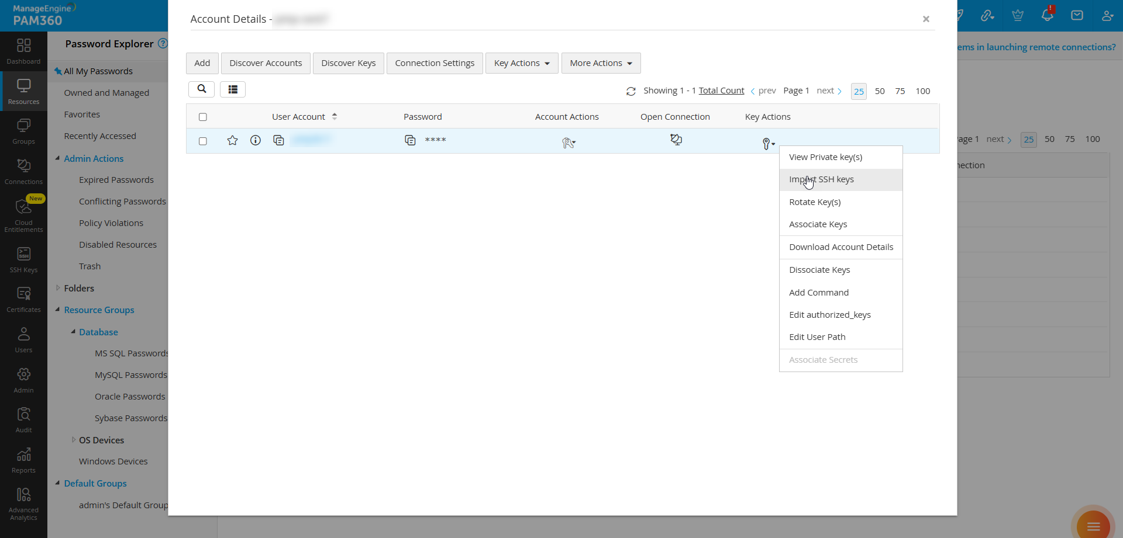Choose Edit authorized_keys menu entry
This screenshot has height=538, width=1123.
point(830,314)
